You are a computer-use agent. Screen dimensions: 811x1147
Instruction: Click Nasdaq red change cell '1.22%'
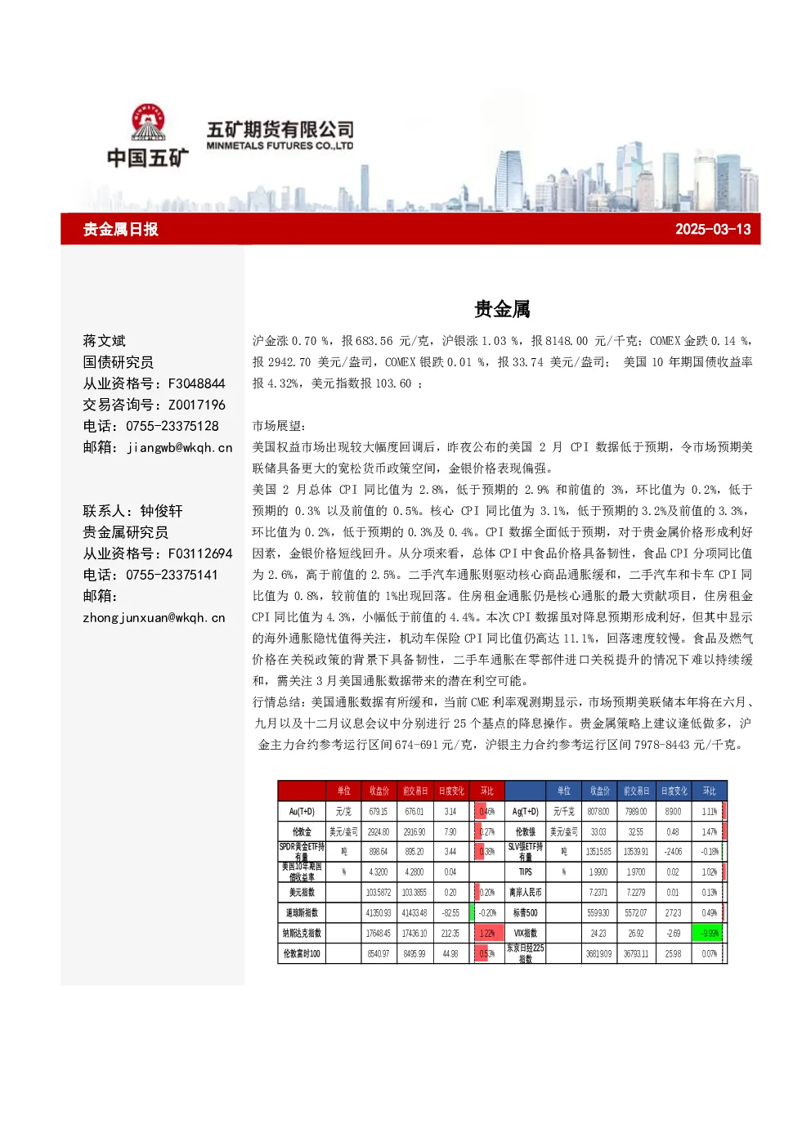[x=487, y=933]
